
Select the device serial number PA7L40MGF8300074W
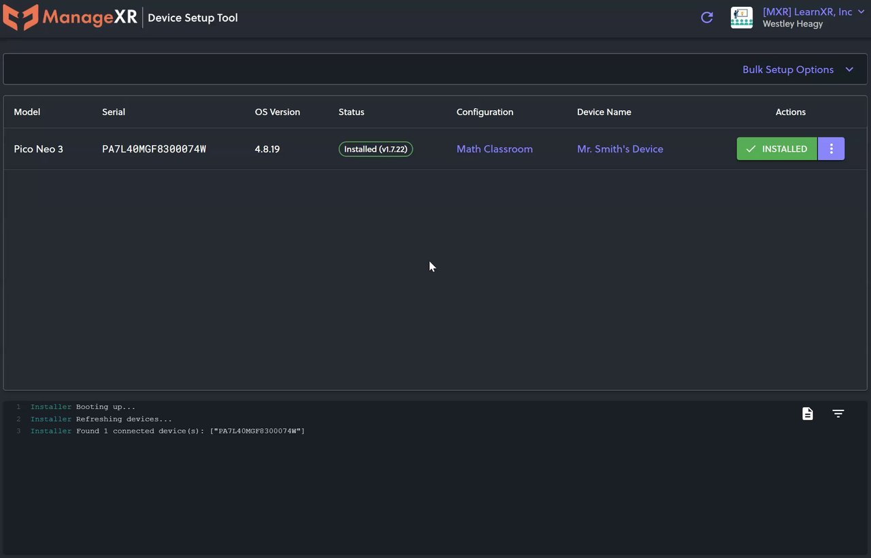click(x=154, y=149)
